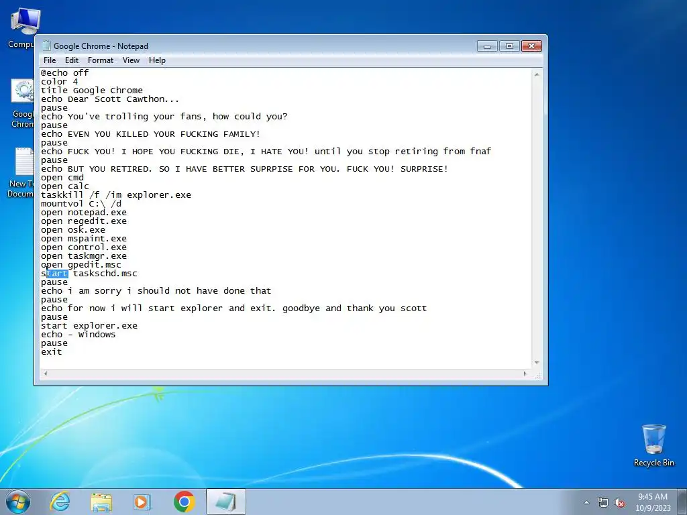The image size is (687, 515).
Task: Click the Notepad document icon in title bar
Action: (x=46, y=46)
